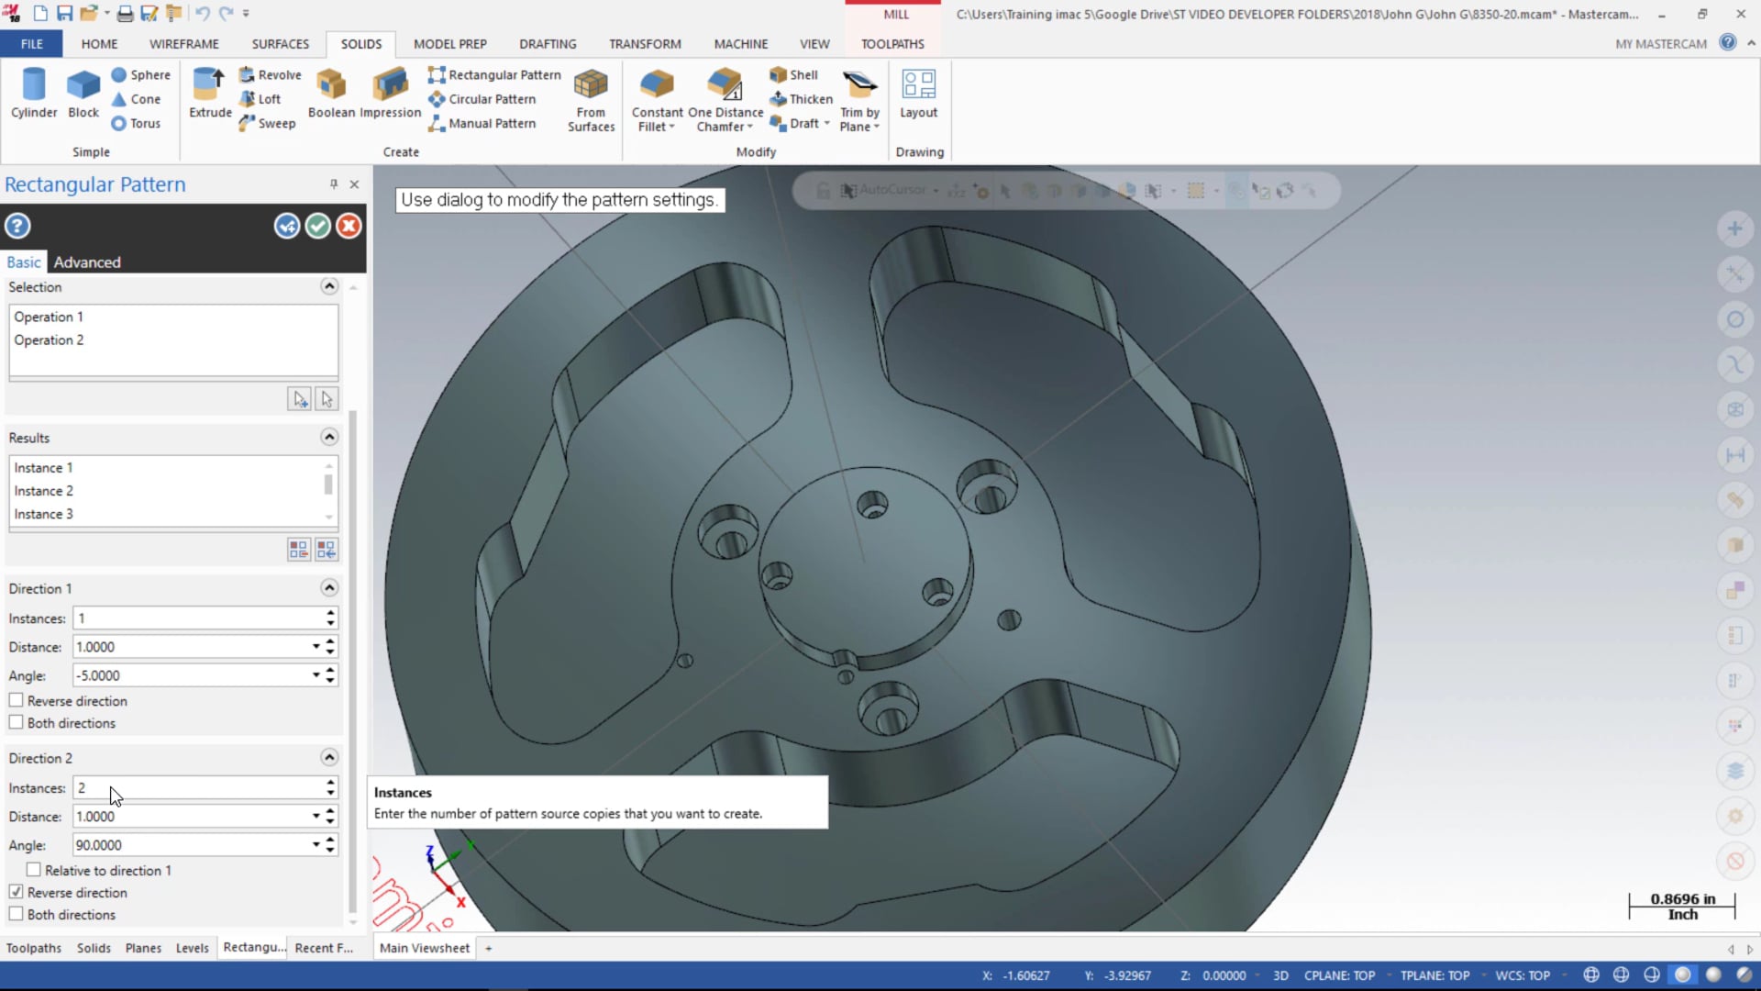
Task: Select the SOLIDS ribbon tab
Action: coord(361,43)
